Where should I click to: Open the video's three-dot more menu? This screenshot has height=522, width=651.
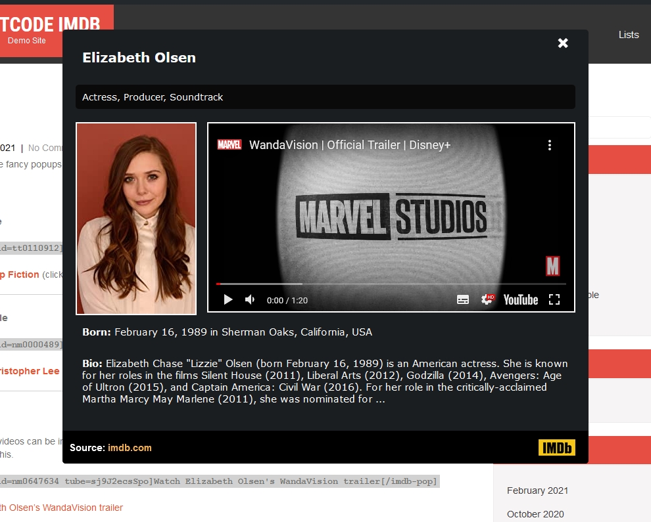pos(549,144)
